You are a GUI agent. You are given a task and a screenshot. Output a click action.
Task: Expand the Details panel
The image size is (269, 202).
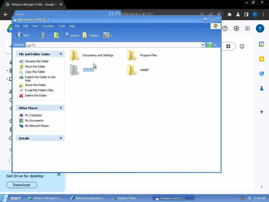[61, 138]
